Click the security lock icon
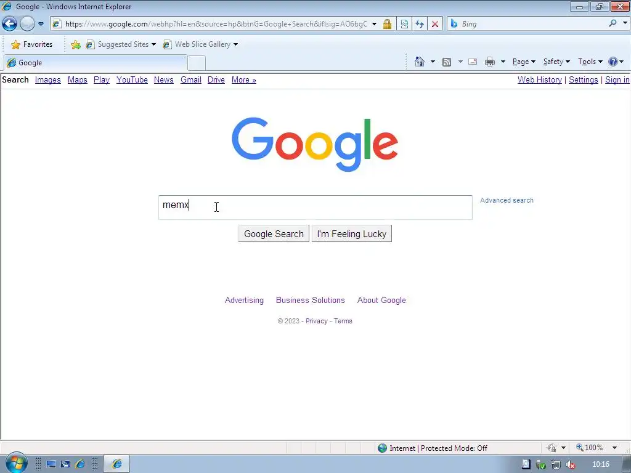631x473 pixels. pos(387,24)
